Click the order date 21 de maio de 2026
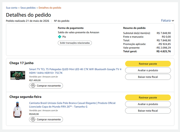The image size is (180, 132). point(37,21)
